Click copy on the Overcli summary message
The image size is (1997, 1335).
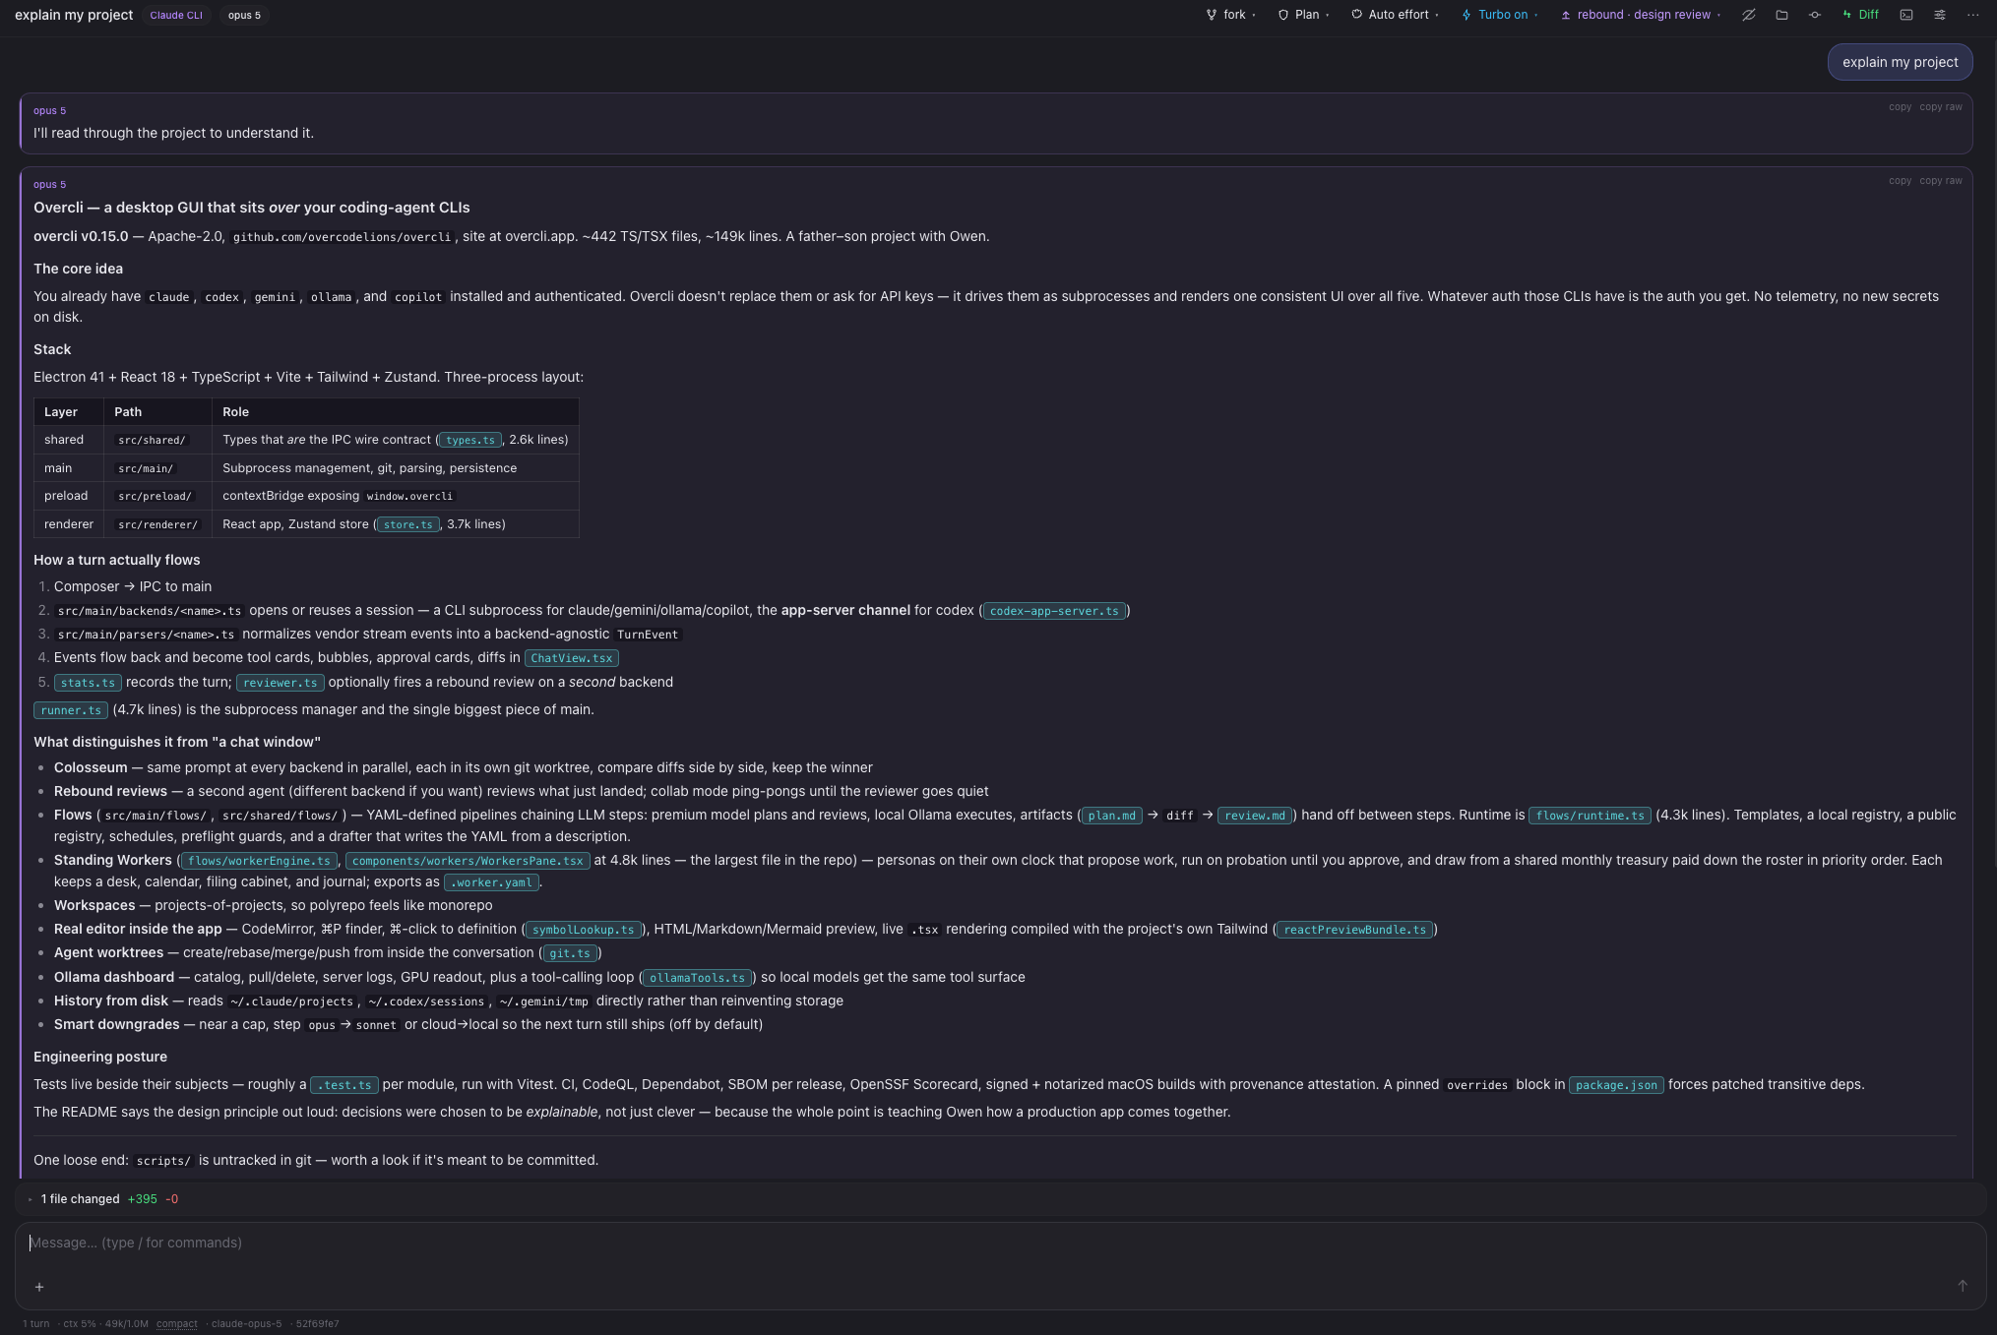coord(1900,181)
